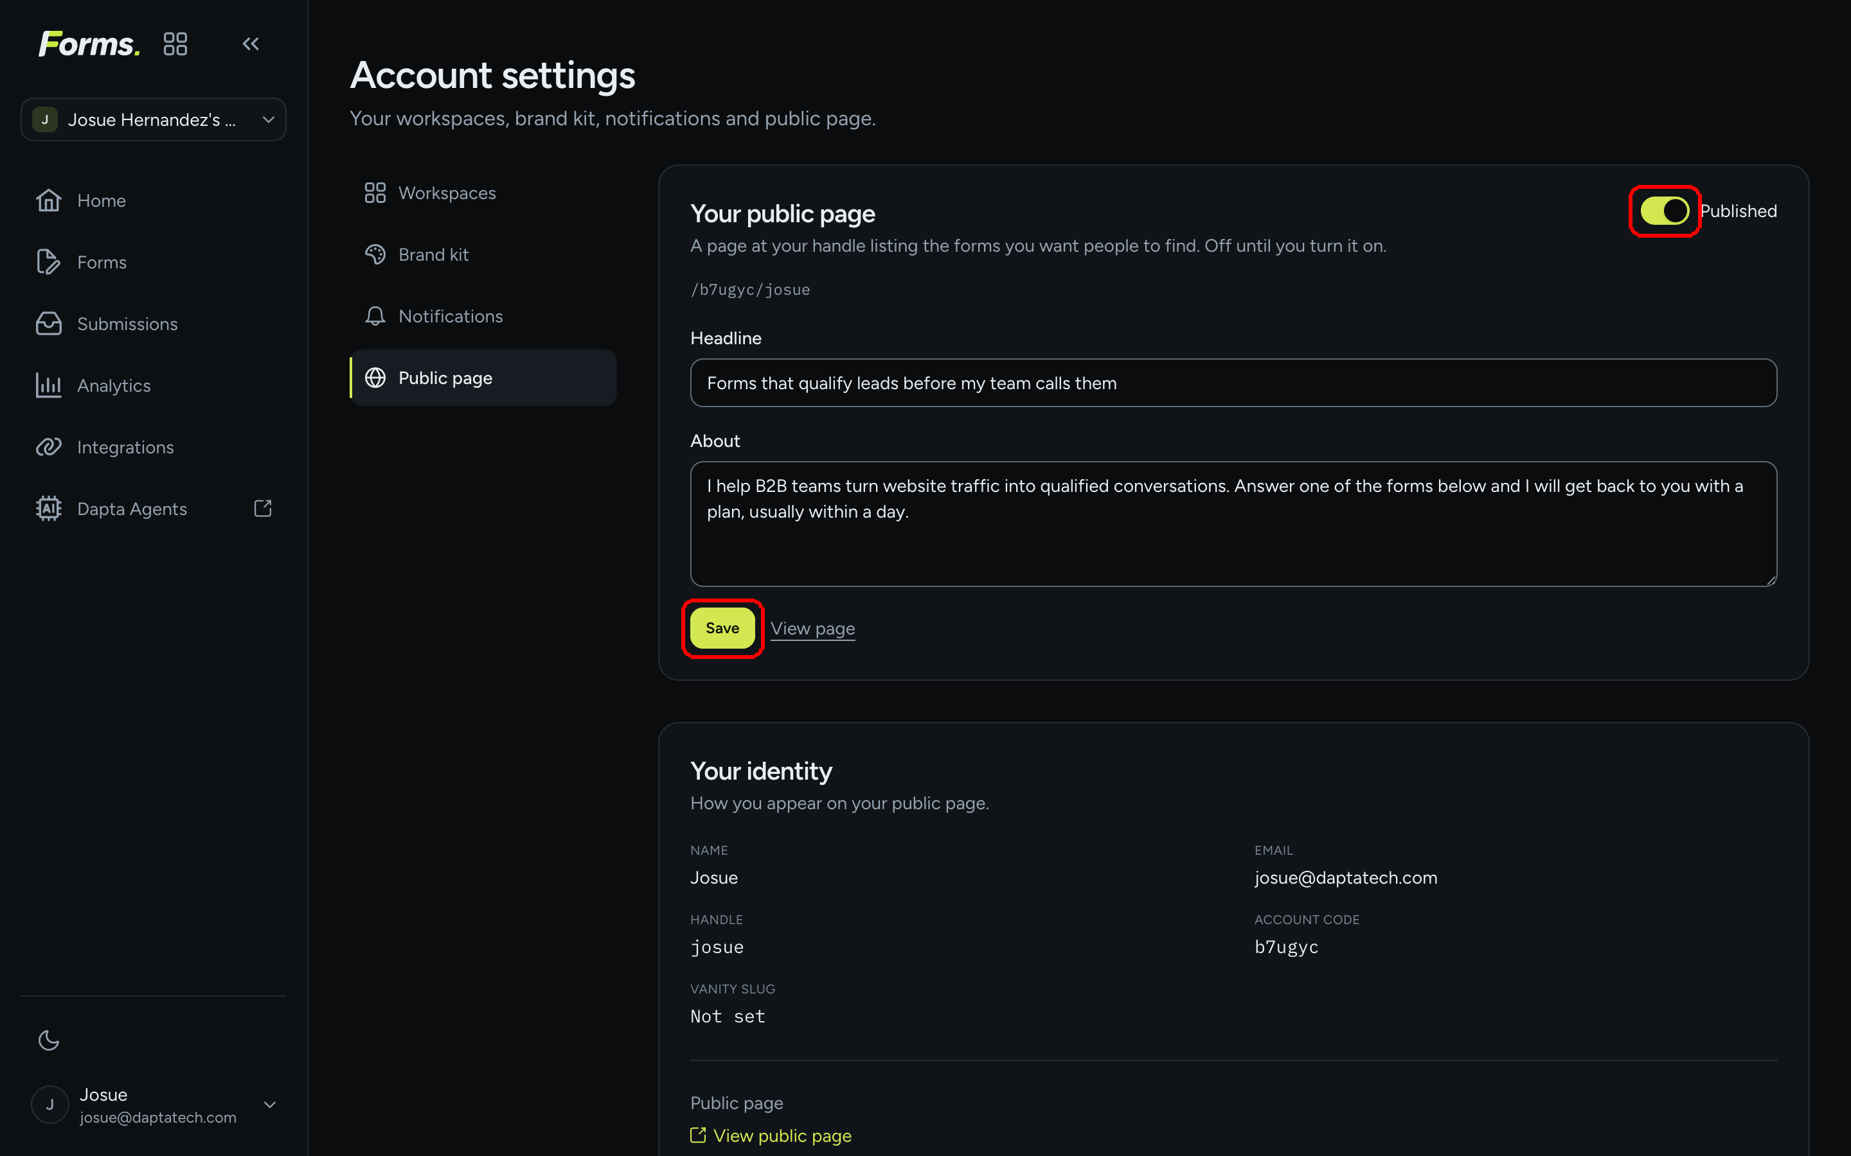This screenshot has width=1851, height=1156.
Task: Click the Not set vanity slug value
Action: (x=728, y=1017)
